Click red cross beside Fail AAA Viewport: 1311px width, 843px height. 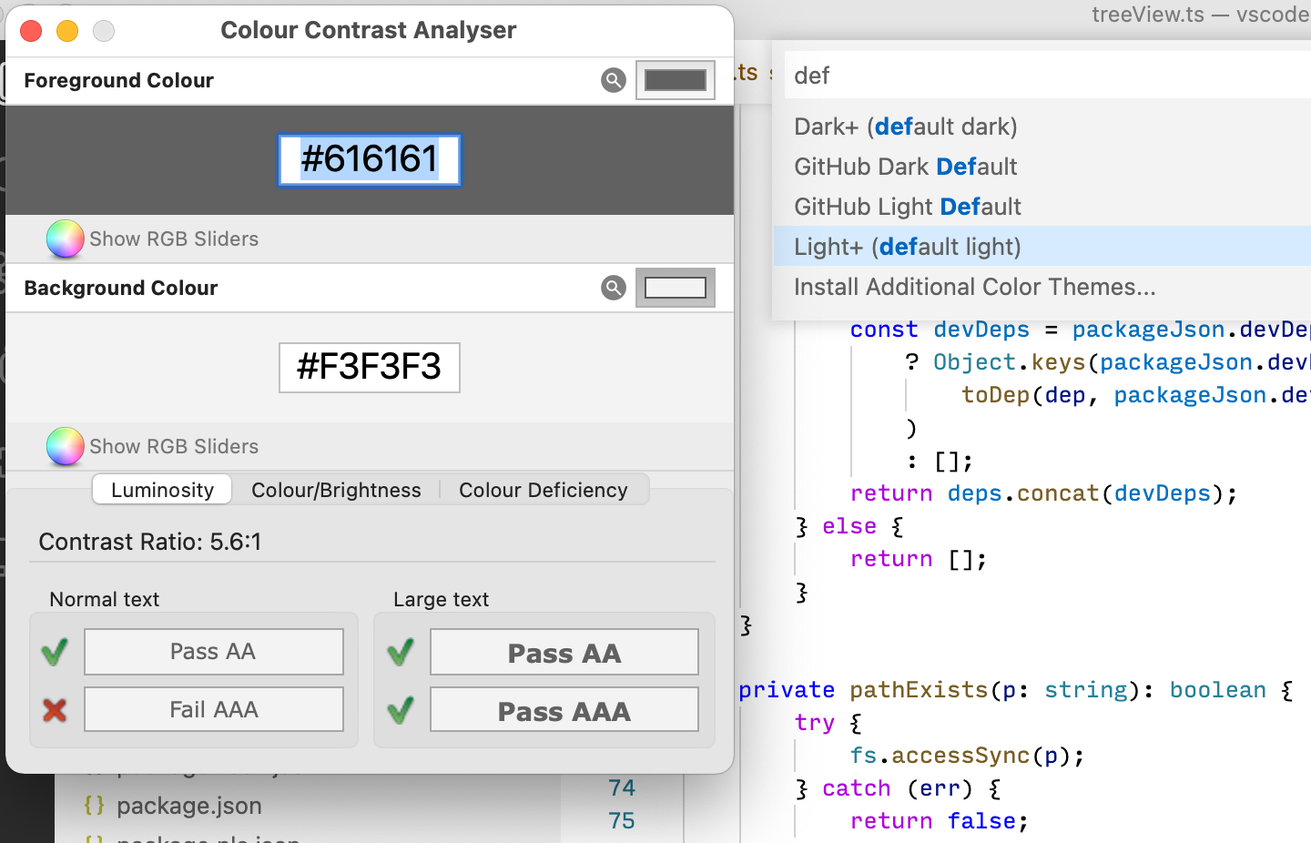[x=55, y=710]
